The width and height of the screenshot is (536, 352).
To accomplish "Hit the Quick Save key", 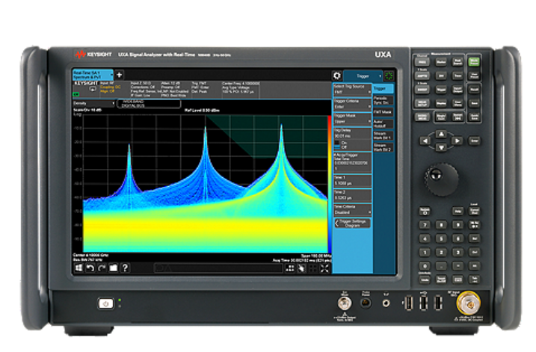I will pyautogui.click(x=474, y=117).
